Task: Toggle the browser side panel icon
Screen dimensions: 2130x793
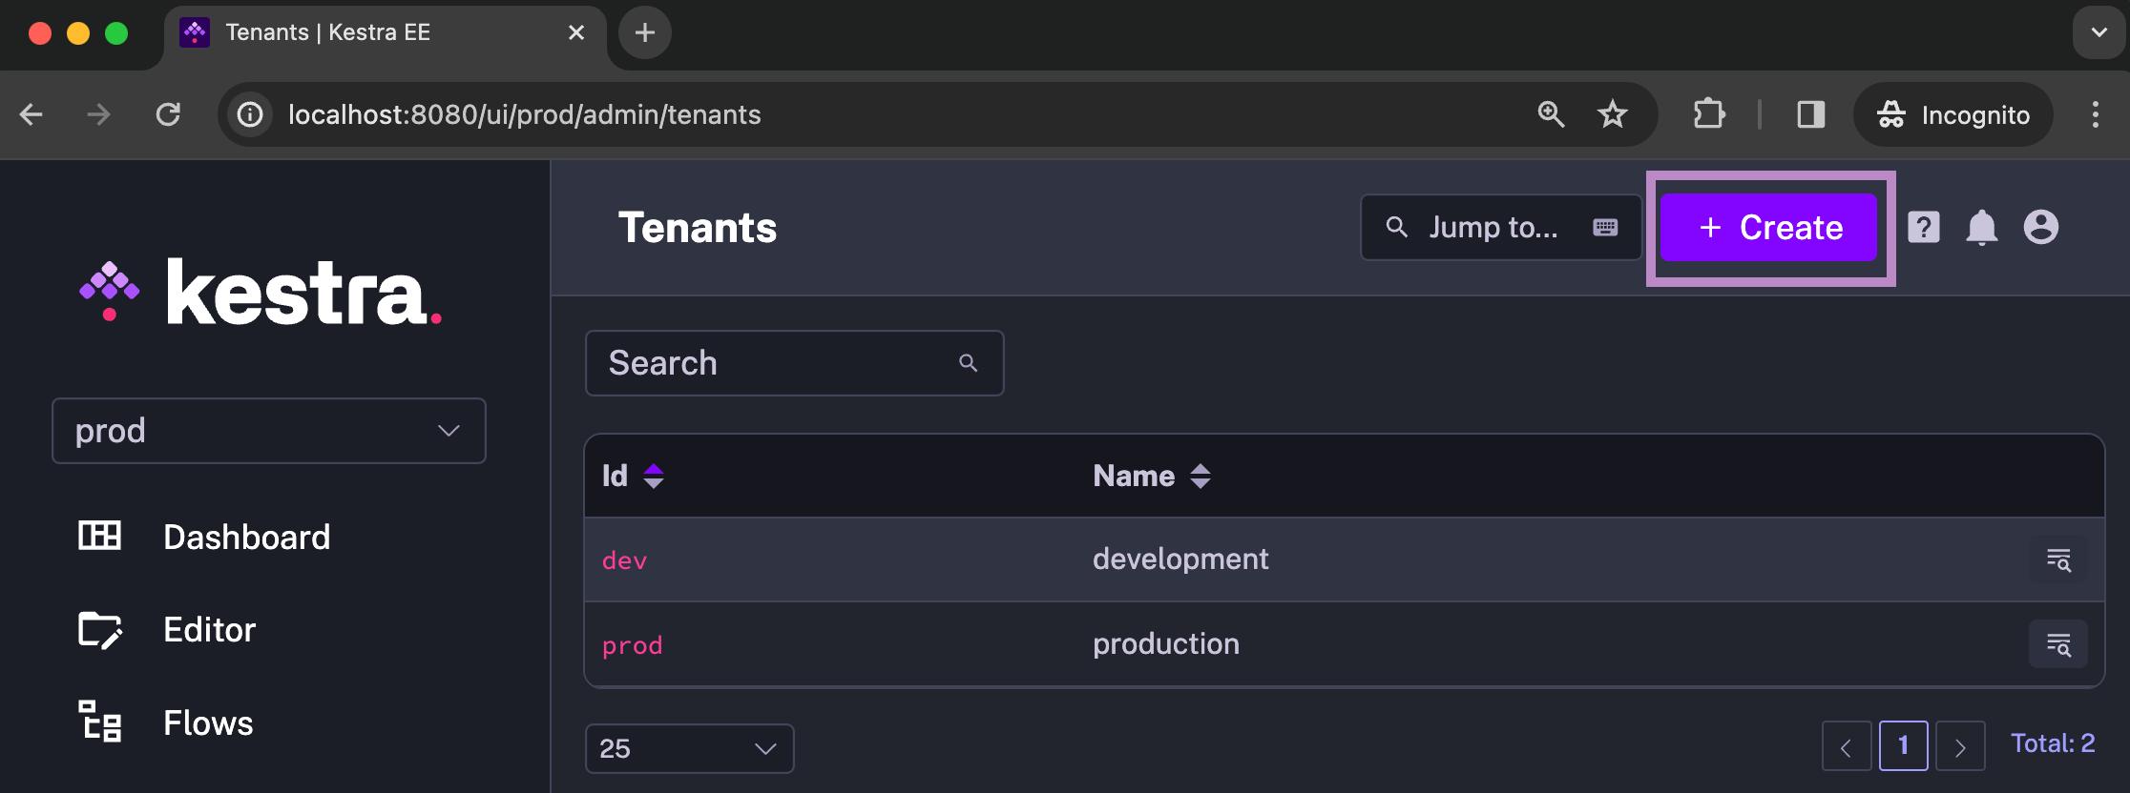Action: click(x=1810, y=114)
